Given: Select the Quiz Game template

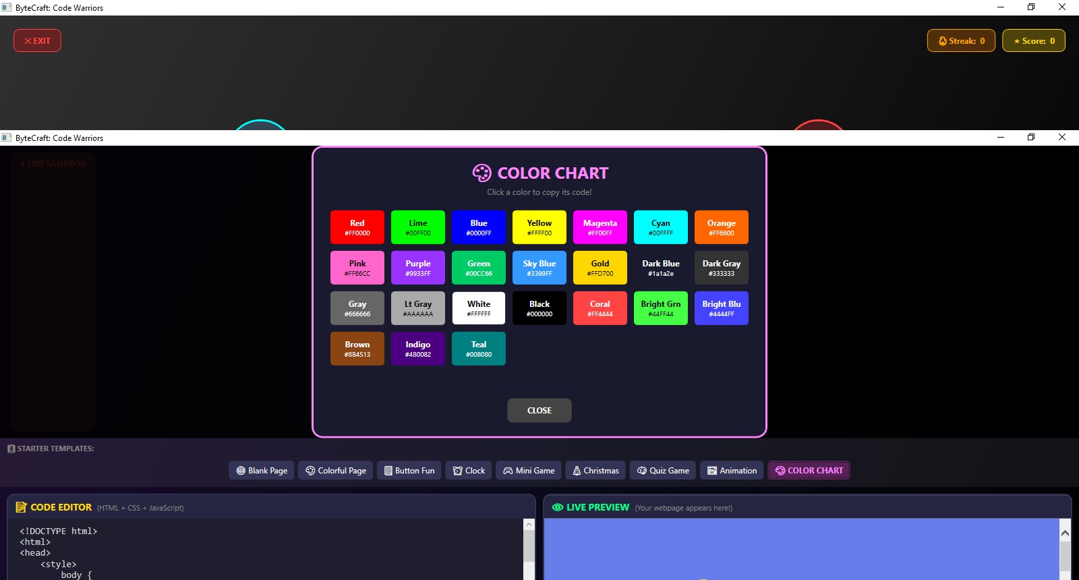Looking at the screenshot, I should [663, 470].
